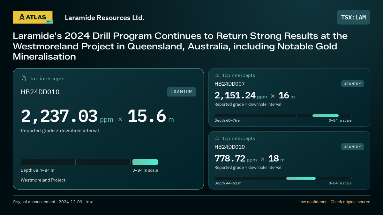This screenshot has height=215, width=383.
Task: Click the 16 m interval value
Action: 287,96
